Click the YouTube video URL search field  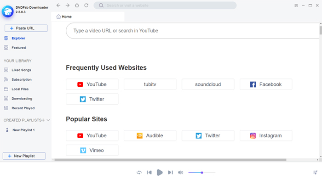(x=193, y=31)
